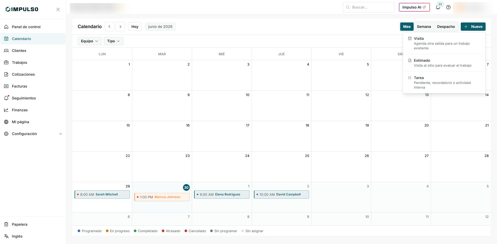The height and width of the screenshot is (244, 497).
Task: Click the Hoy button
Action: [135, 27]
